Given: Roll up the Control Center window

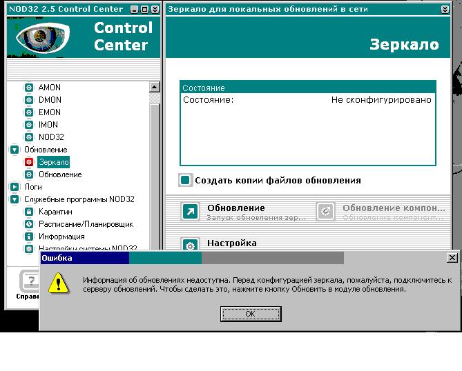Looking at the screenshot, I should pyautogui.click(x=154, y=10).
